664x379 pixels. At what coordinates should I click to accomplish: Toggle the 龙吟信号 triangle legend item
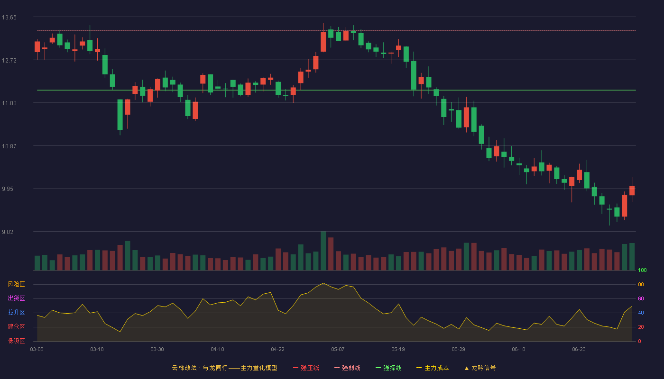pos(480,368)
